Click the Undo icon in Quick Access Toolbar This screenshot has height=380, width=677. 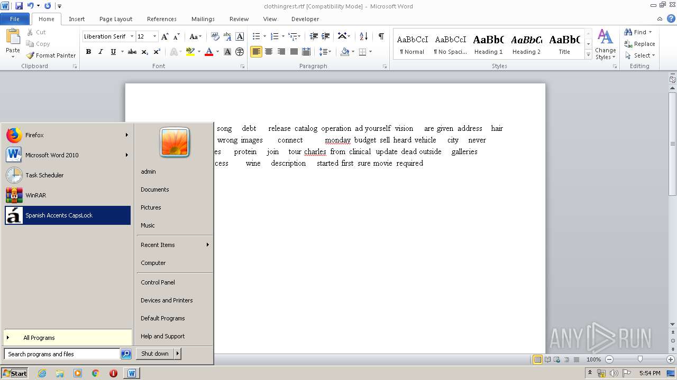click(31, 6)
